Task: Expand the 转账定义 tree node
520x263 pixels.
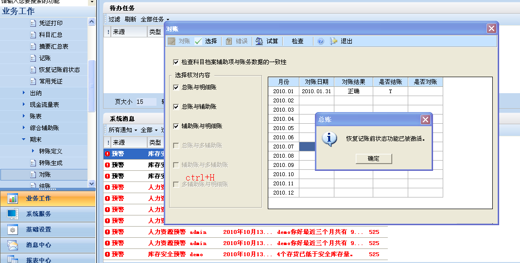Action: pos(33,151)
